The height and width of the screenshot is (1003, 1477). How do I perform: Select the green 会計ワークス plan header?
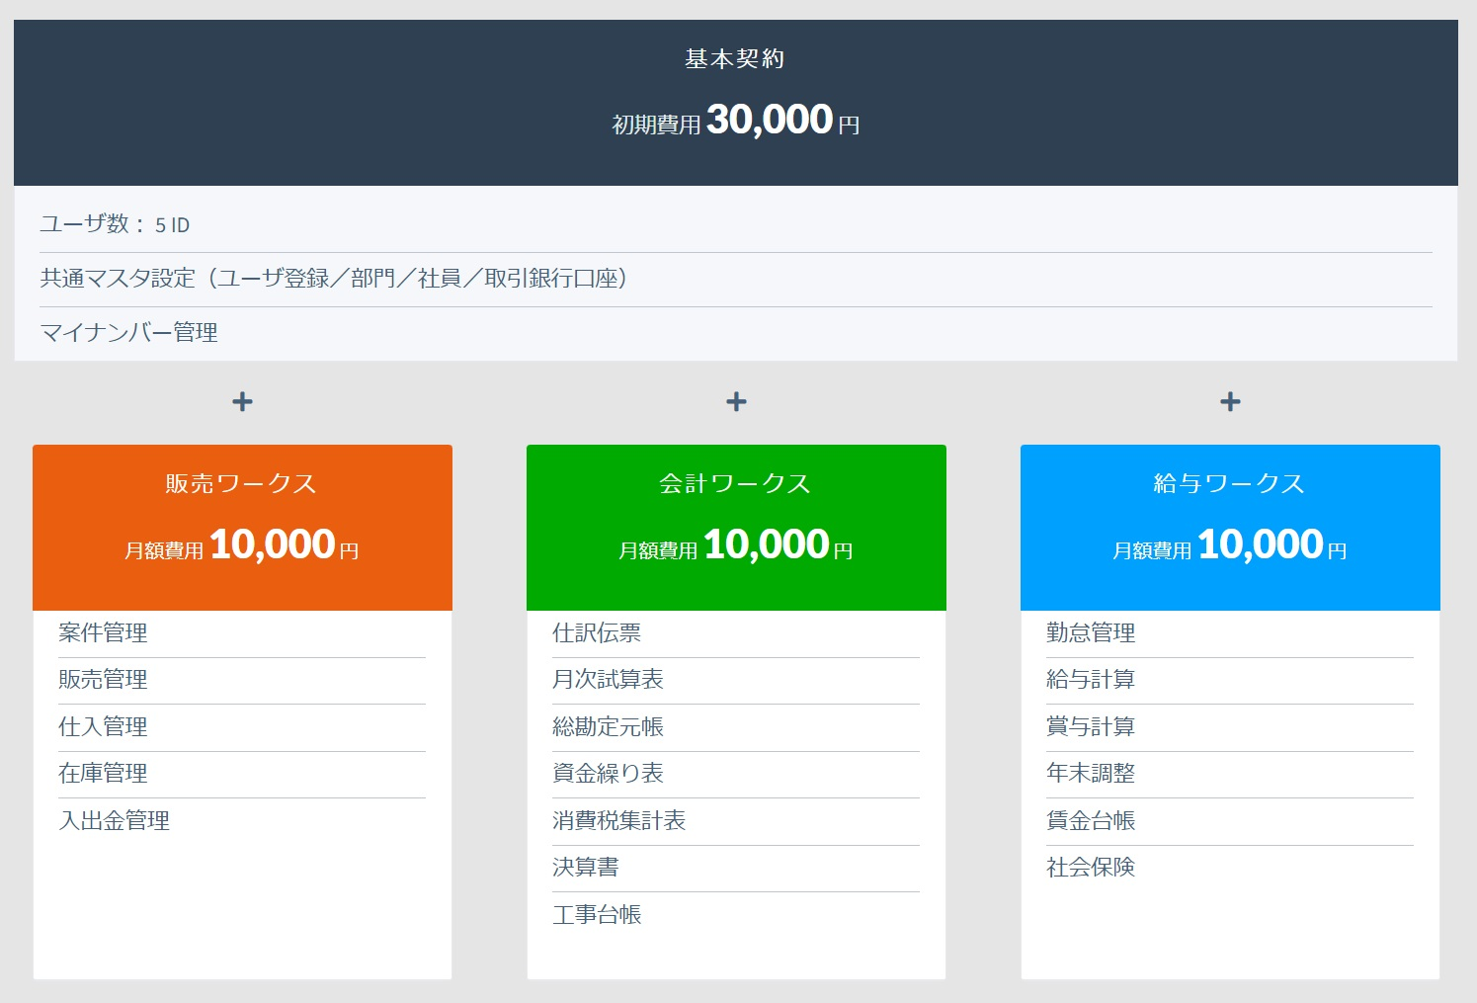tap(736, 526)
